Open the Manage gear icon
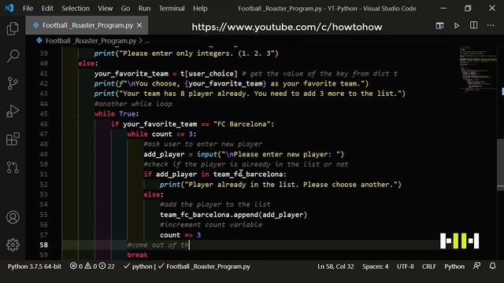Image resolution: width=504 pixels, height=283 pixels. point(13,244)
